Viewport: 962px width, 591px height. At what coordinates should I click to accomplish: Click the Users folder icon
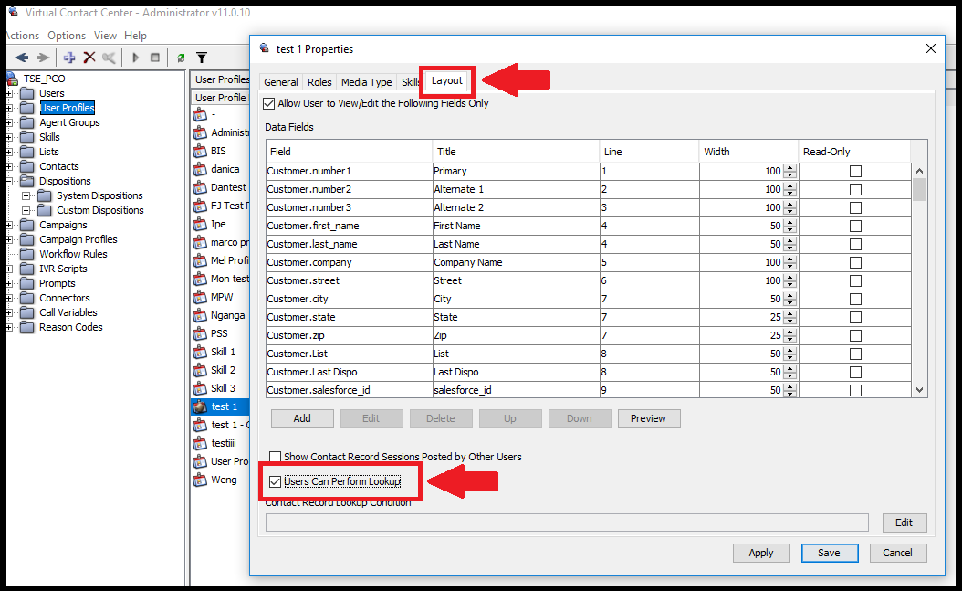click(x=27, y=93)
